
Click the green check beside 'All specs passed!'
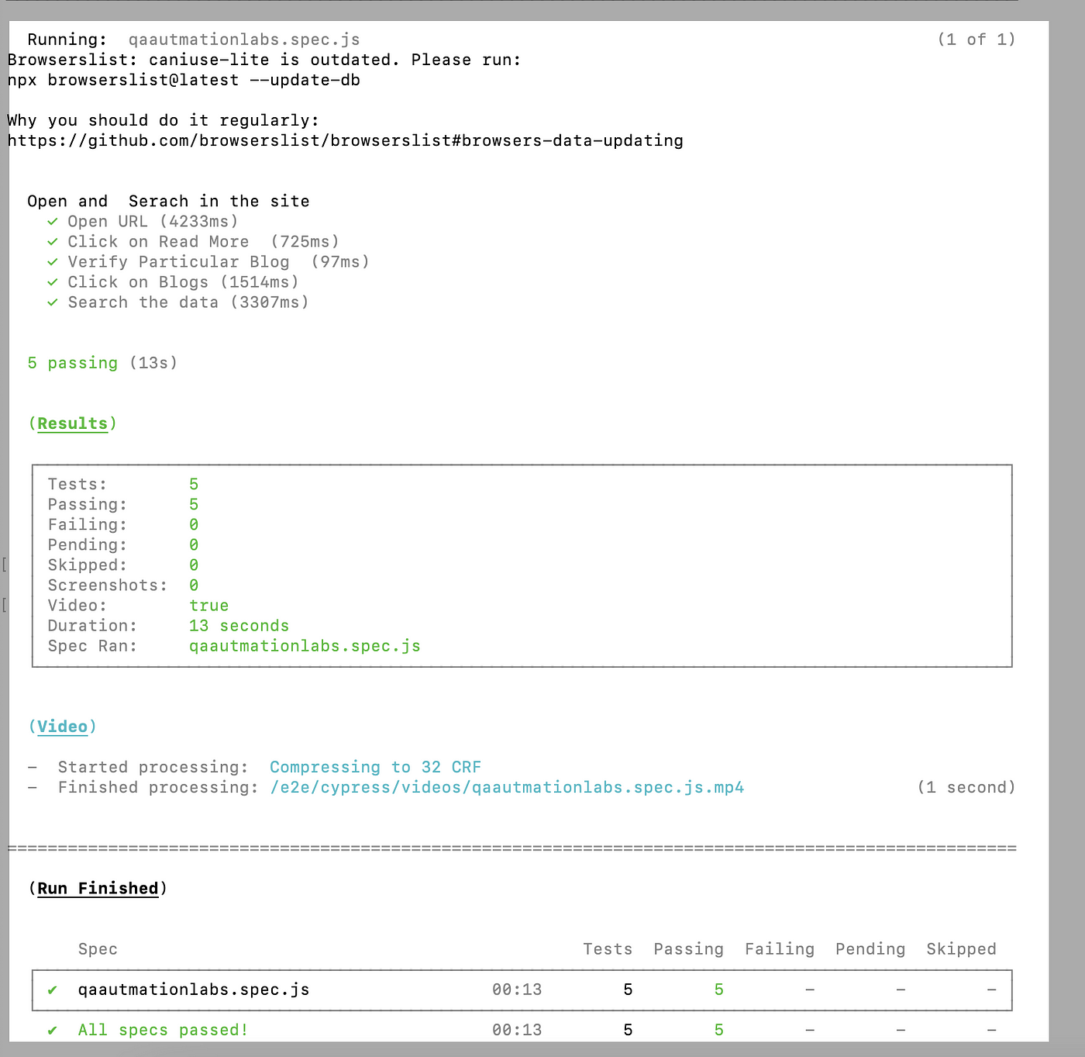point(53,1030)
